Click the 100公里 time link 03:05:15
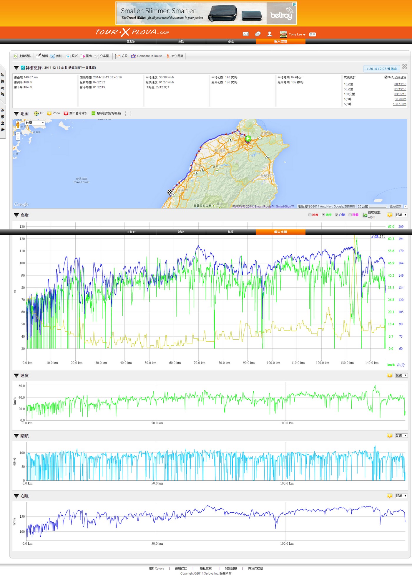 [x=400, y=94]
